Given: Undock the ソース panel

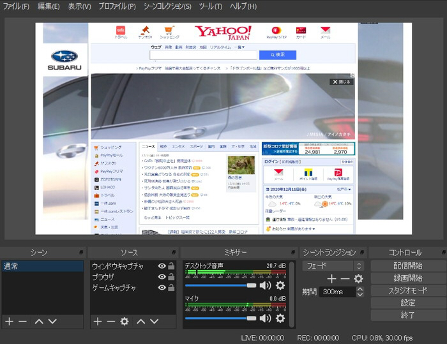Looking at the screenshot, I should (174, 253).
